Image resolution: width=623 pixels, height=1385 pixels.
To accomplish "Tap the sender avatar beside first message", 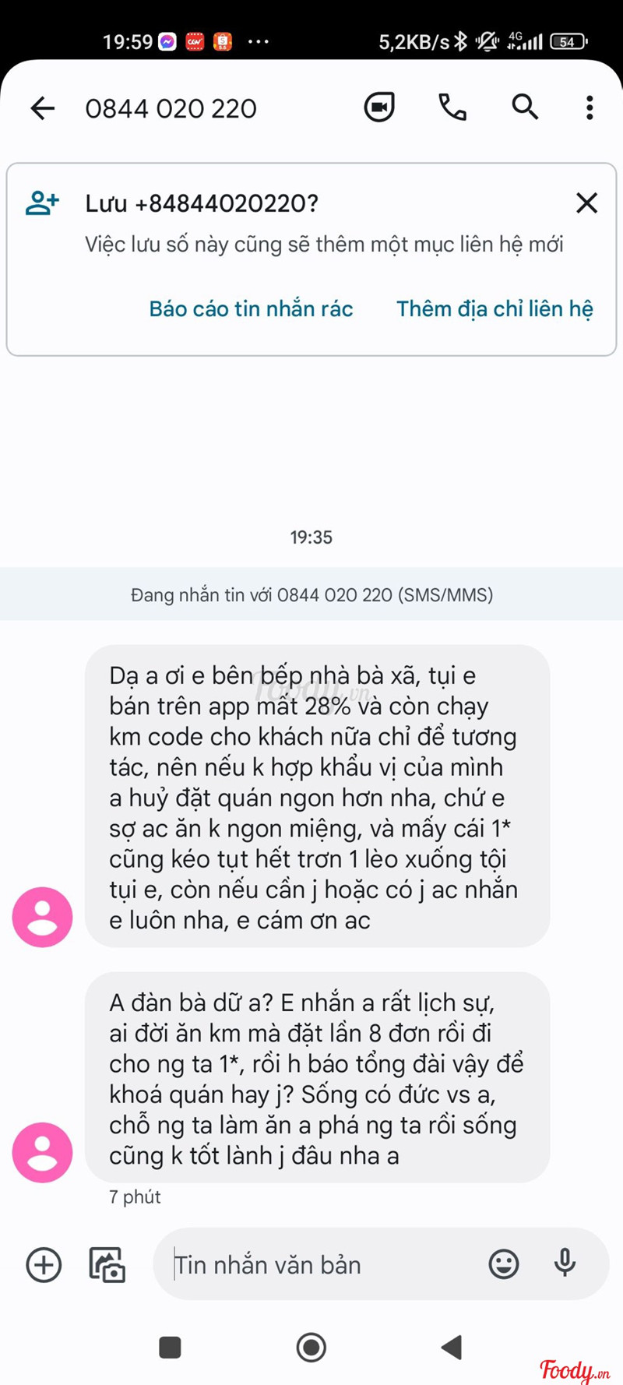I will point(42,917).
